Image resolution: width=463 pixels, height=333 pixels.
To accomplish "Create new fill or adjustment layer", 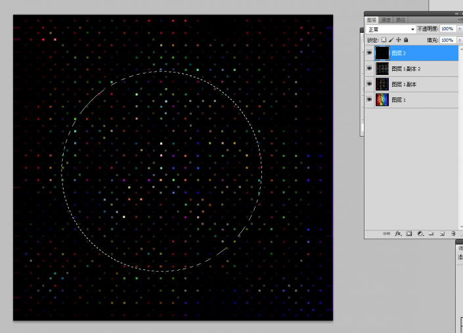I will [420, 233].
